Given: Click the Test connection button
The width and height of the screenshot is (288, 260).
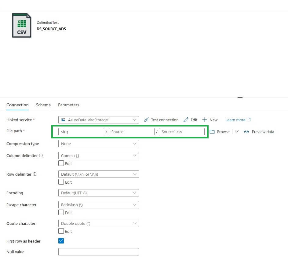Looking at the screenshot, I should click(x=161, y=120).
